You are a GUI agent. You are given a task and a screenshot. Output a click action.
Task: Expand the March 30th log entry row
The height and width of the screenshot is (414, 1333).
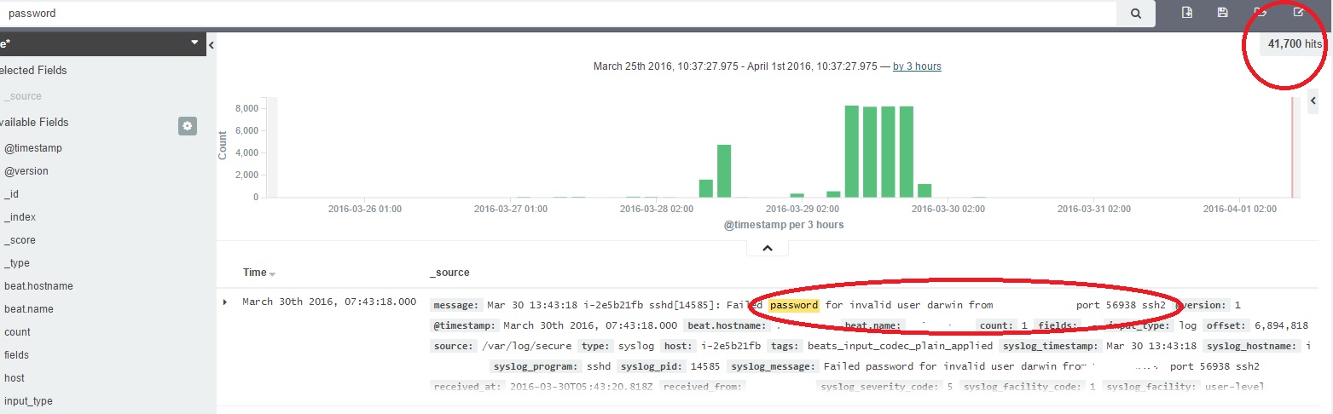[x=225, y=302]
